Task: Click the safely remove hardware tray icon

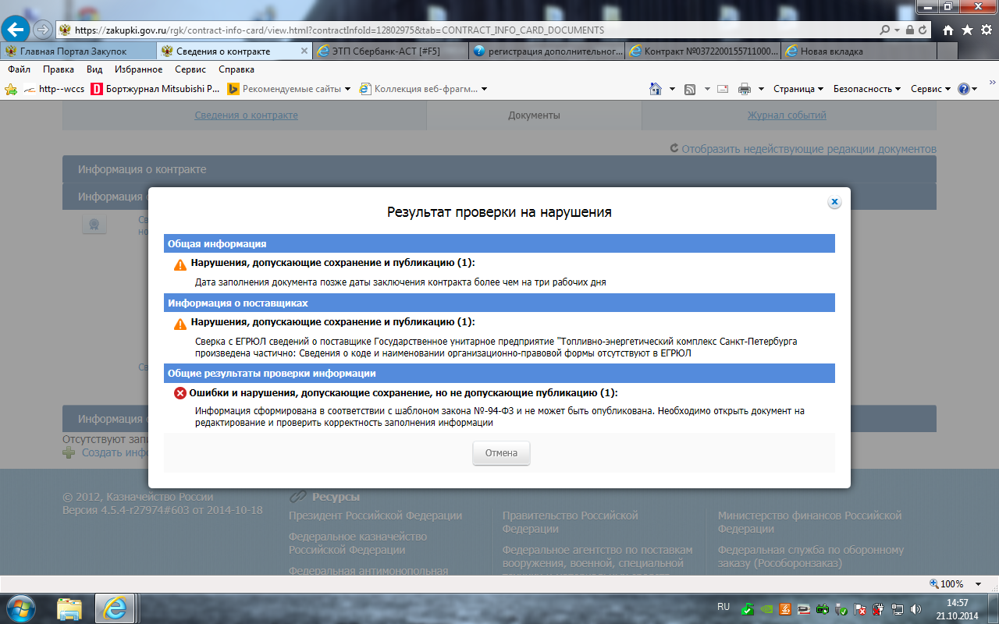Action: pyautogui.click(x=841, y=608)
